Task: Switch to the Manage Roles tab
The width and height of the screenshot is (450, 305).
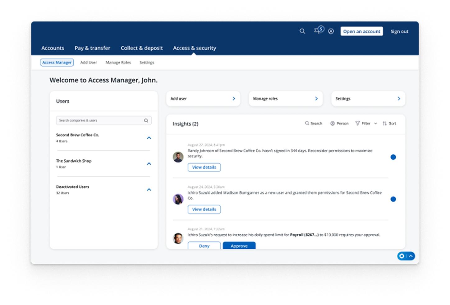Action: pyautogui.click(x=118, y=62)
